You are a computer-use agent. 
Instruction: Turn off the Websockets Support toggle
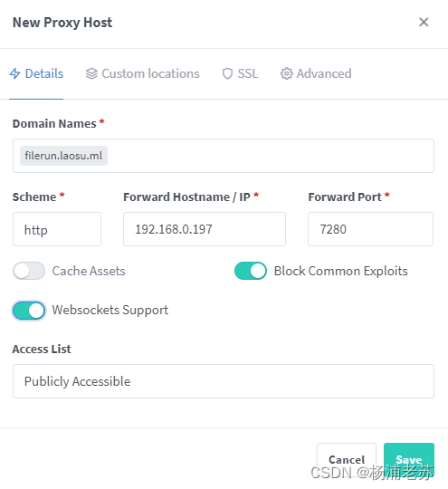tap(29, 311)
